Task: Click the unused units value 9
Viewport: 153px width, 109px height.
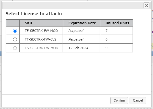Action: click(x=106, y=48)
